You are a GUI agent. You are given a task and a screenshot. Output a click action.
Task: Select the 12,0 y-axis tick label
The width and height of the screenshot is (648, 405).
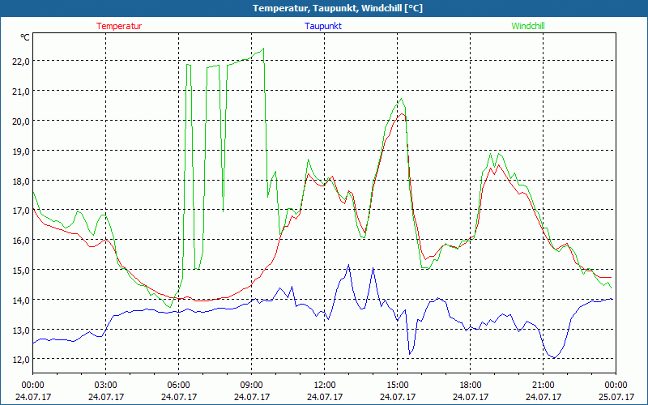click(19, 360)
